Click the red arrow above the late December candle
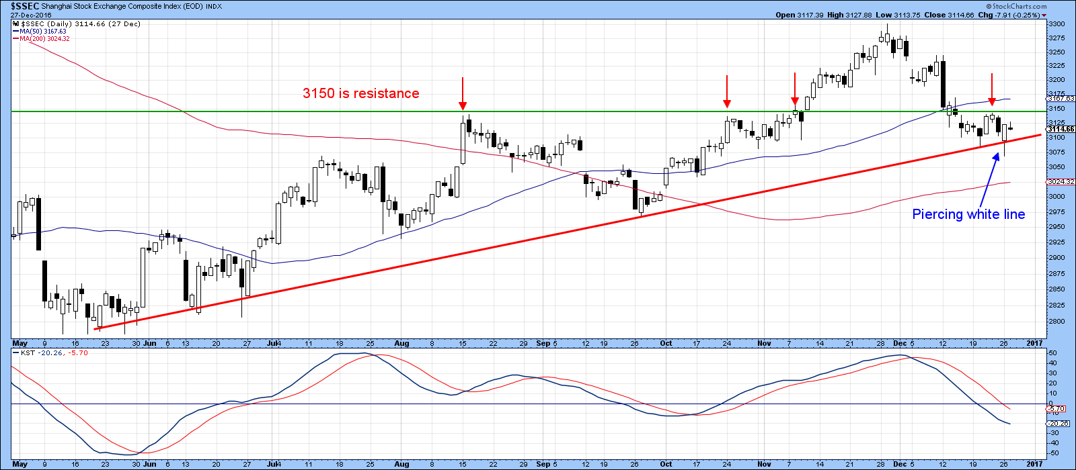 click(x=991, y=89)
